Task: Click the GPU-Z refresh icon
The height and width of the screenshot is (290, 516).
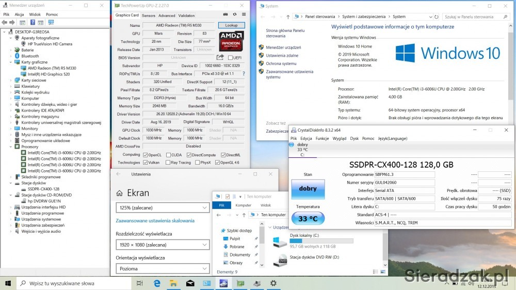Action: click(x=235, y=14)
